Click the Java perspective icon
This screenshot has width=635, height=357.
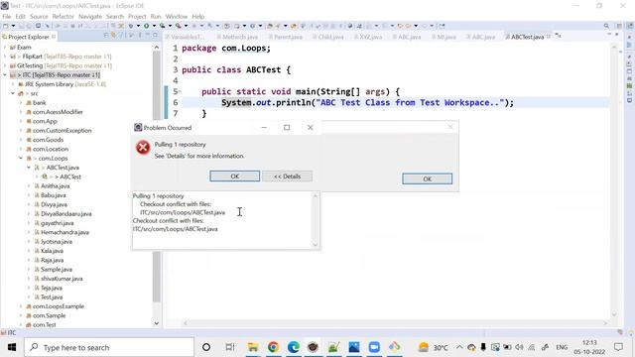630,26
